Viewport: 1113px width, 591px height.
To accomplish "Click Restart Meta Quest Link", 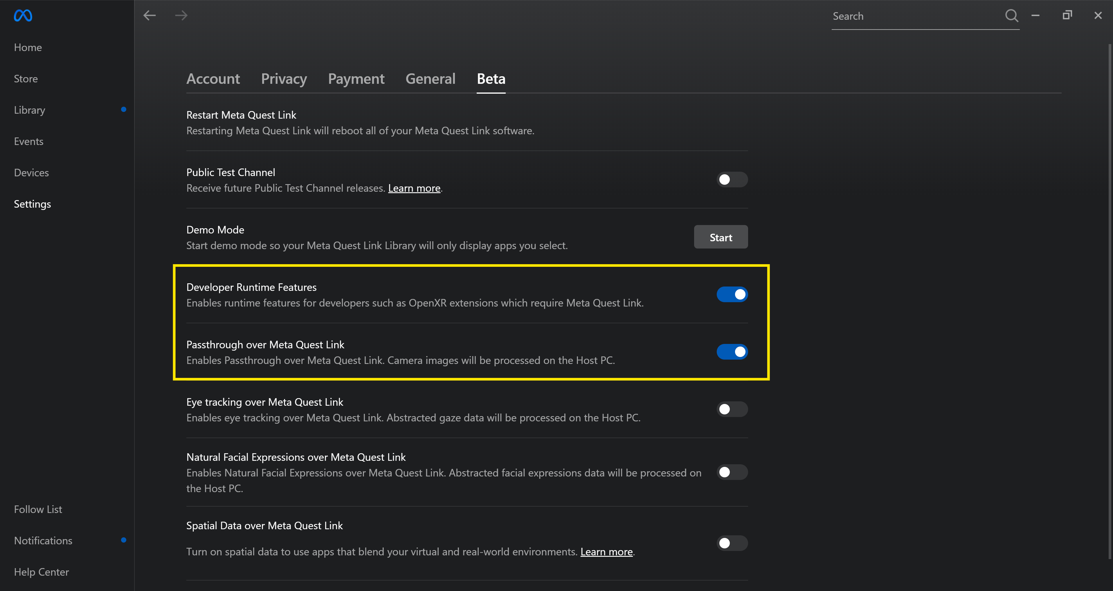I will [x=241, y=115].
